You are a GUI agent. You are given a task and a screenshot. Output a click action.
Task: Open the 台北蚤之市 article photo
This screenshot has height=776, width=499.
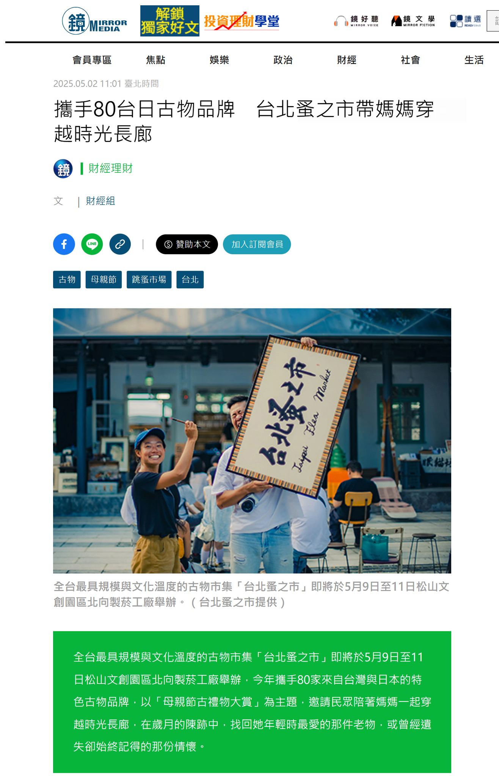click(252, 441)
